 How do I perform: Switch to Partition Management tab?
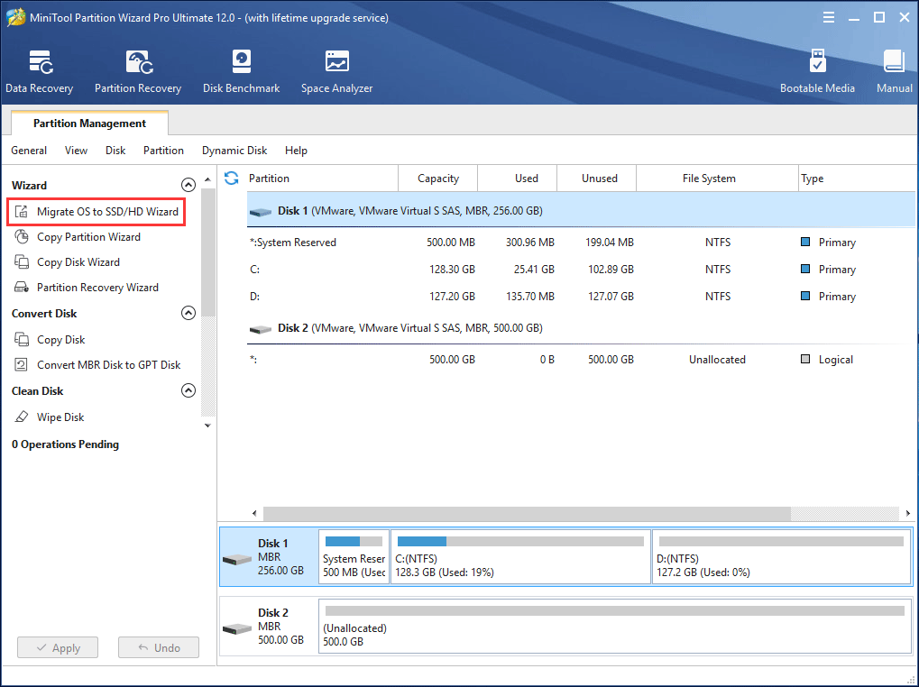[89, 124]
